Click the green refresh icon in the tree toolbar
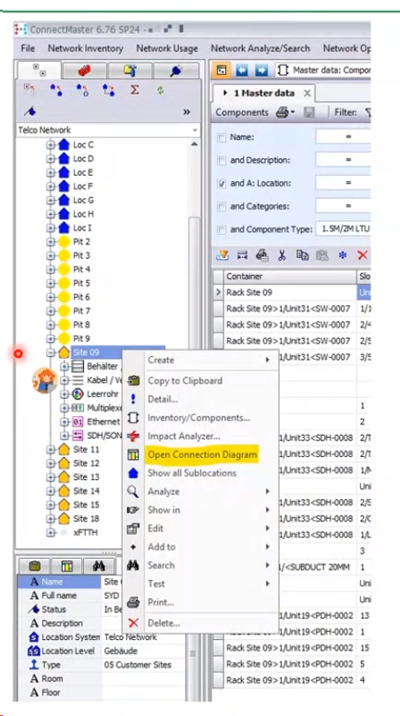 click(160, 90)
